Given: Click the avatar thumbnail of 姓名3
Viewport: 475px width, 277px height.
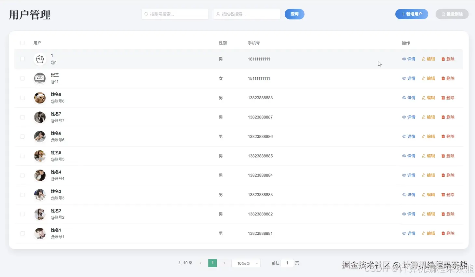Looking at the screenshot, I should (40, 194).
